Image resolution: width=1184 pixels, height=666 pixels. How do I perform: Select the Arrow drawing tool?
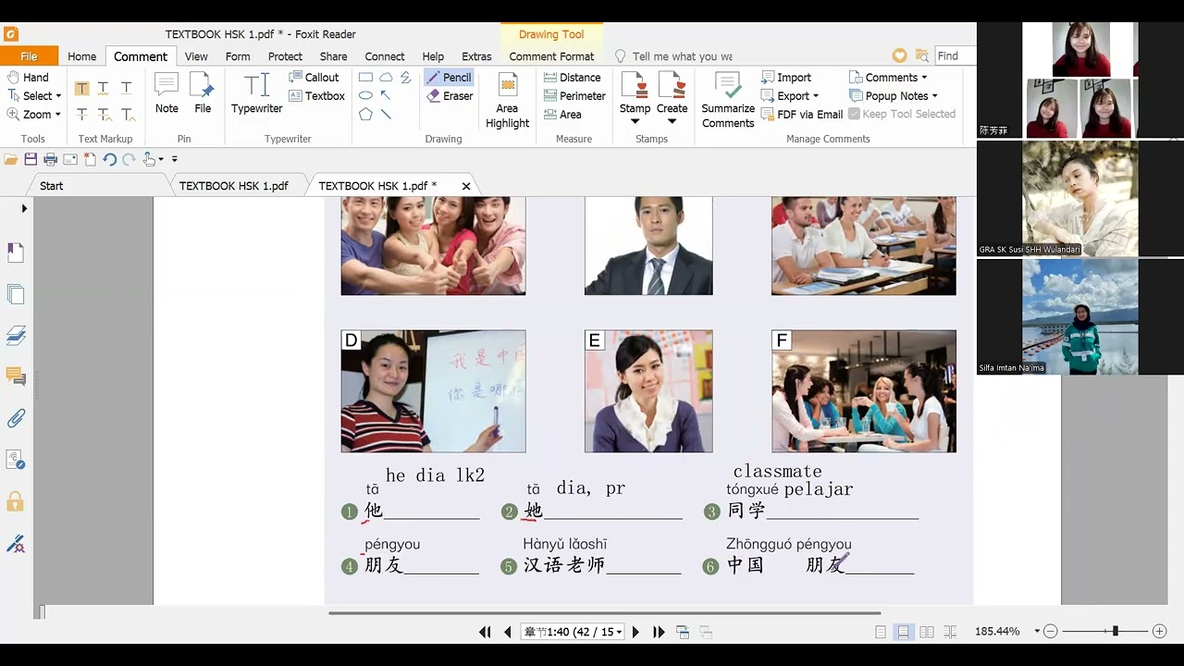click(x=386, y=95)
